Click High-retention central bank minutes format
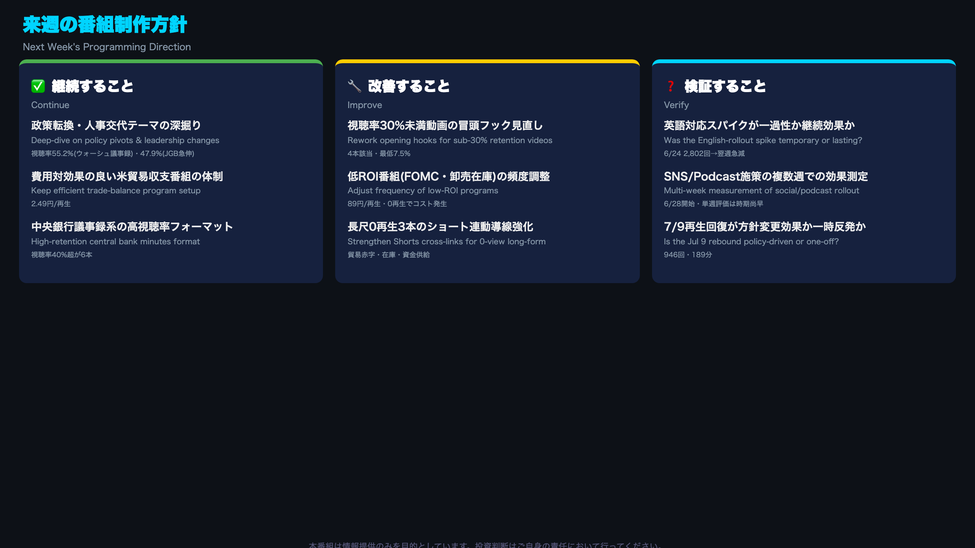This screenshot has height=548, width=975. (x=115, y=242)
